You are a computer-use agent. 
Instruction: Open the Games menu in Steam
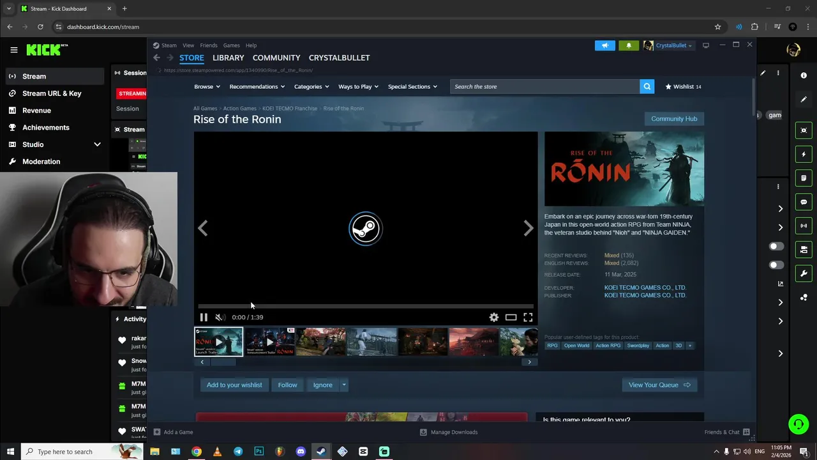[231, 45]
